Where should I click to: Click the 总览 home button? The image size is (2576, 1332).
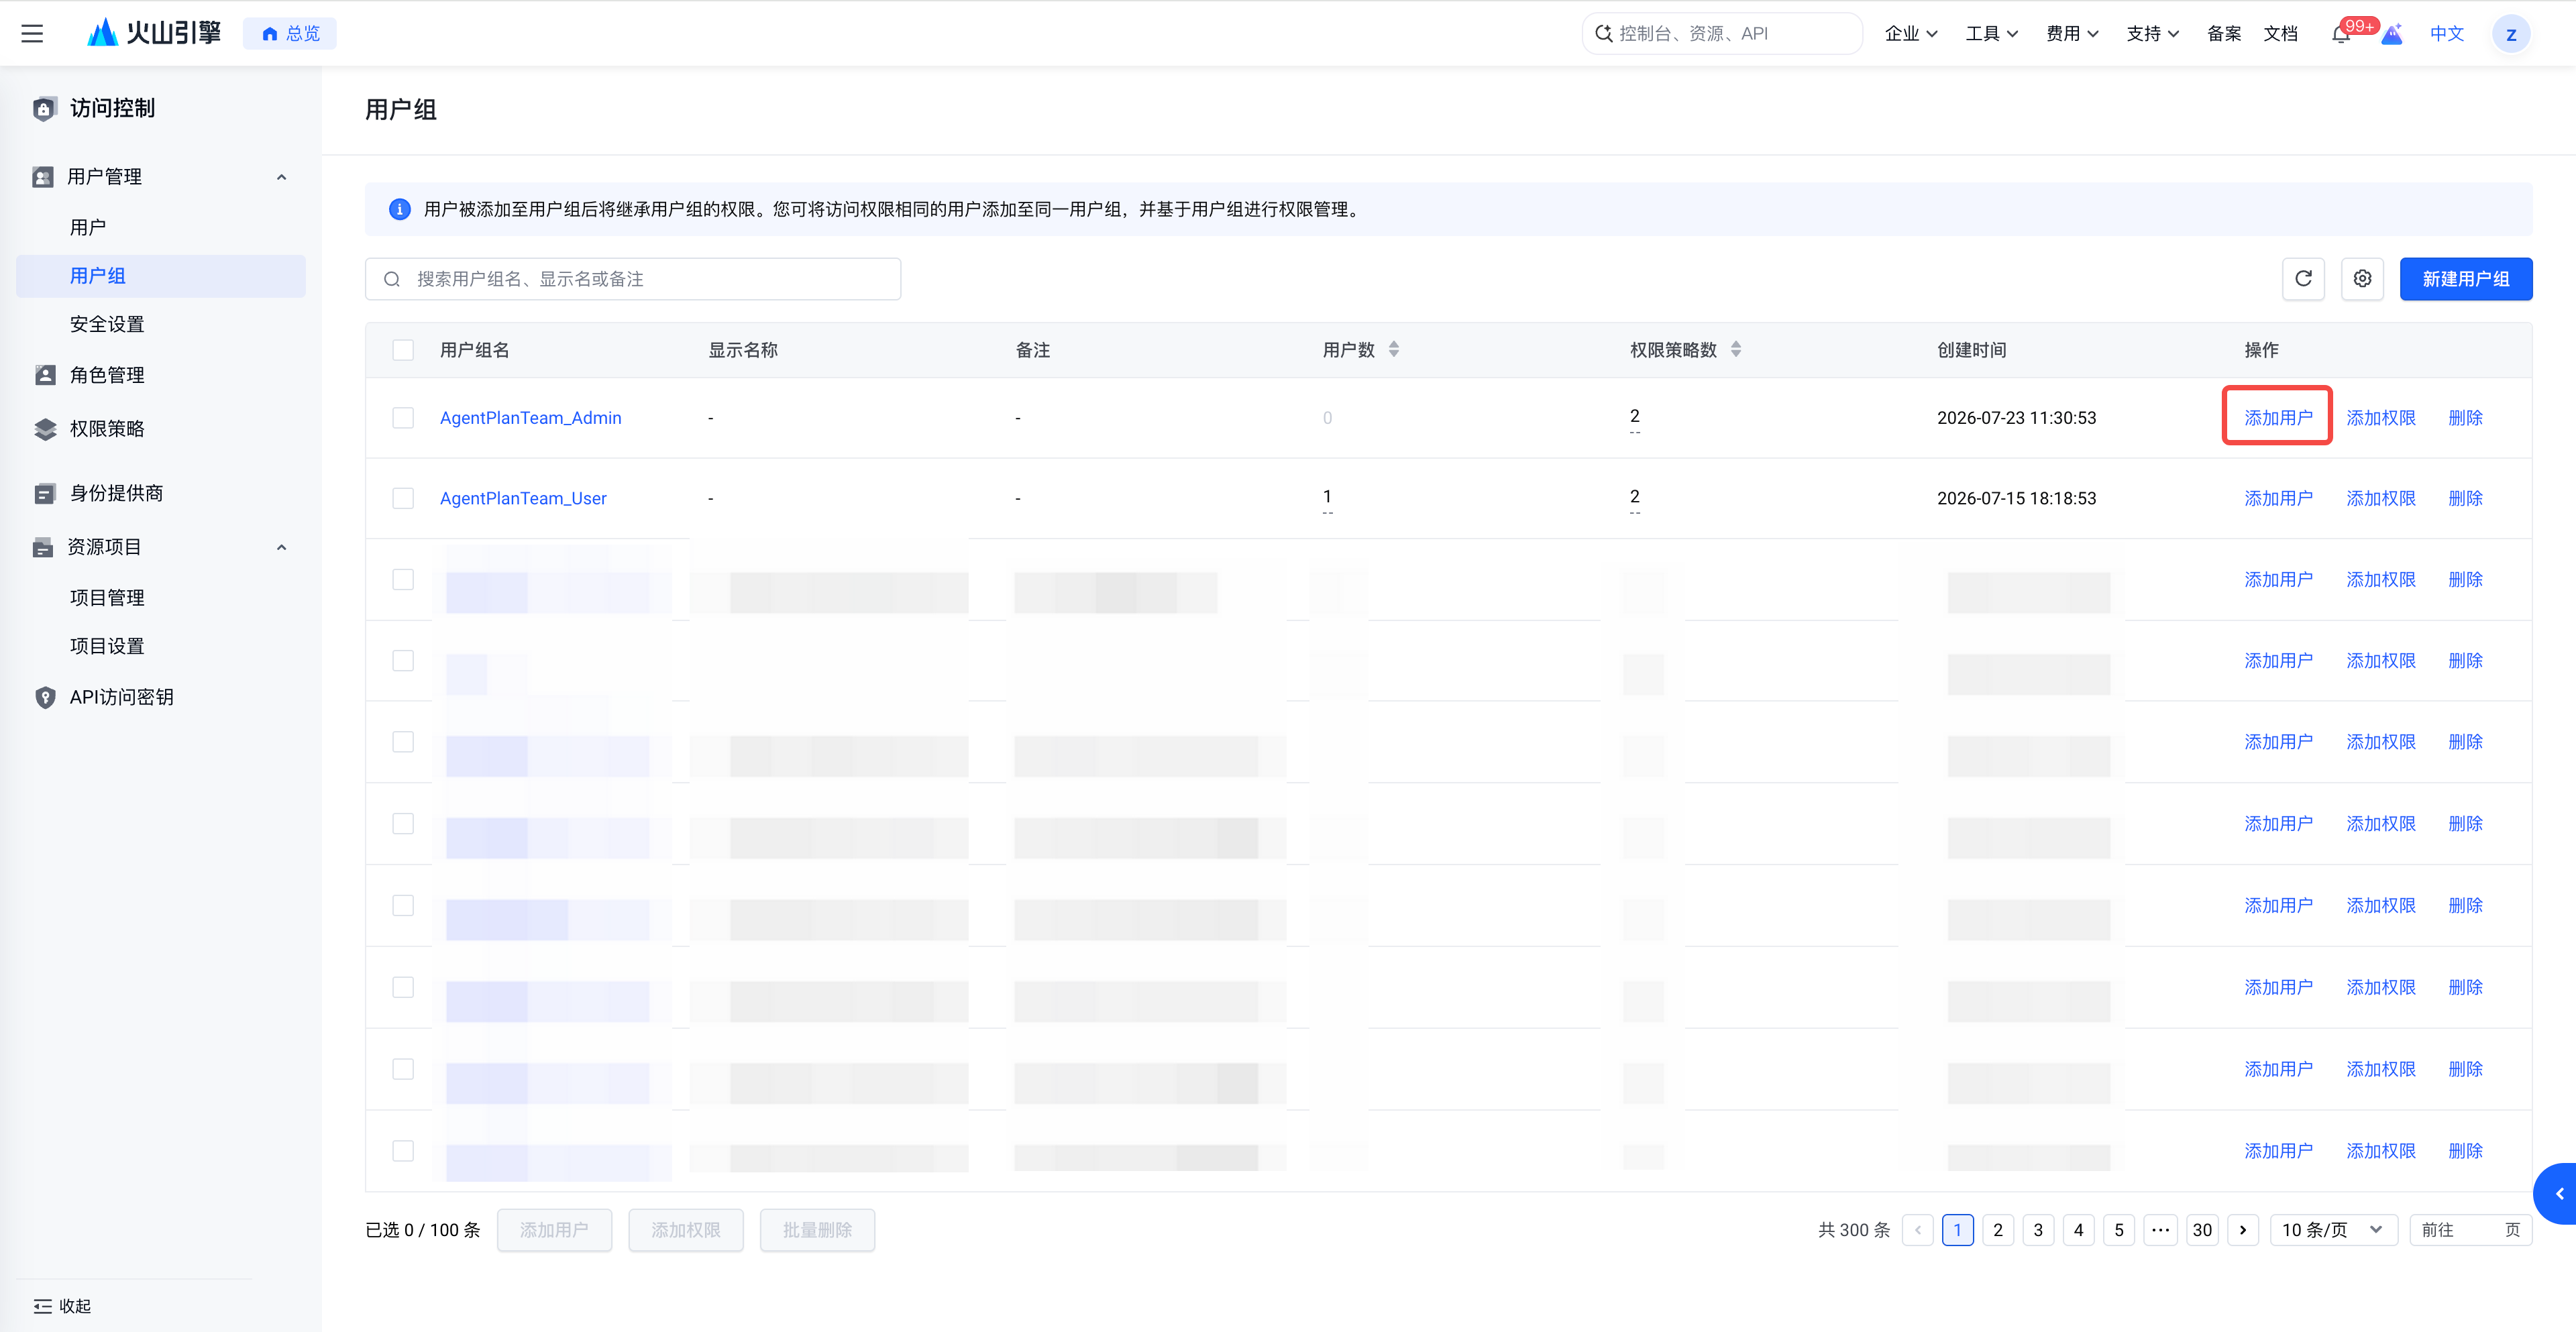coord(290,34)
